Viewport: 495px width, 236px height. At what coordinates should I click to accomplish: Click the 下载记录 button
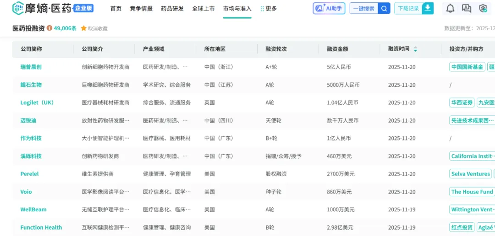pyautogui.click(x=408, y=8)
